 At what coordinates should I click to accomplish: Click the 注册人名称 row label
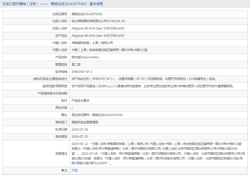60,21
